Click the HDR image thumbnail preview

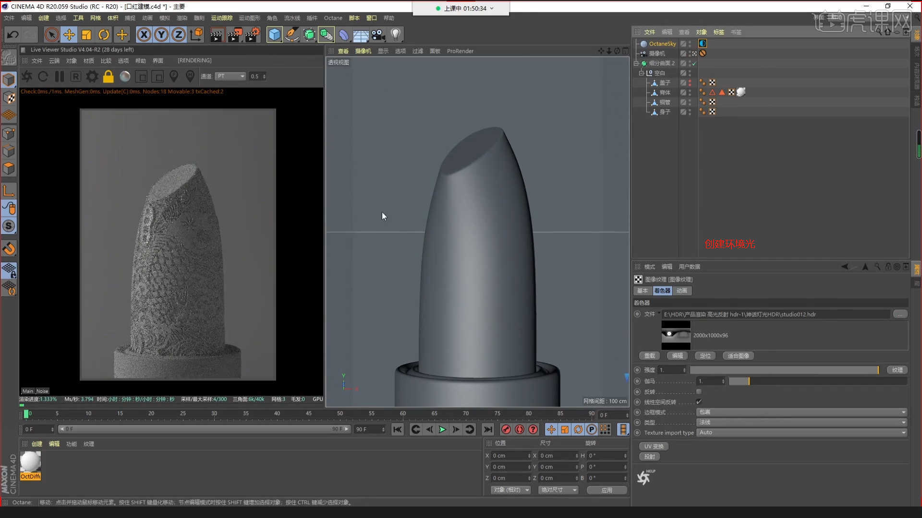click(676, 335)
